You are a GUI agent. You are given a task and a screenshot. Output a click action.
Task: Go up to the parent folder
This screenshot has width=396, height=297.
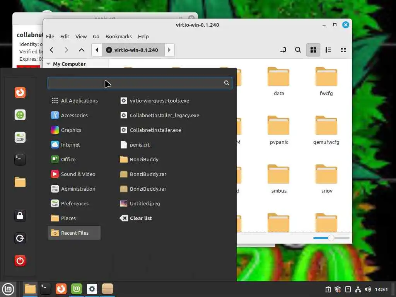[x=81, y=50]
